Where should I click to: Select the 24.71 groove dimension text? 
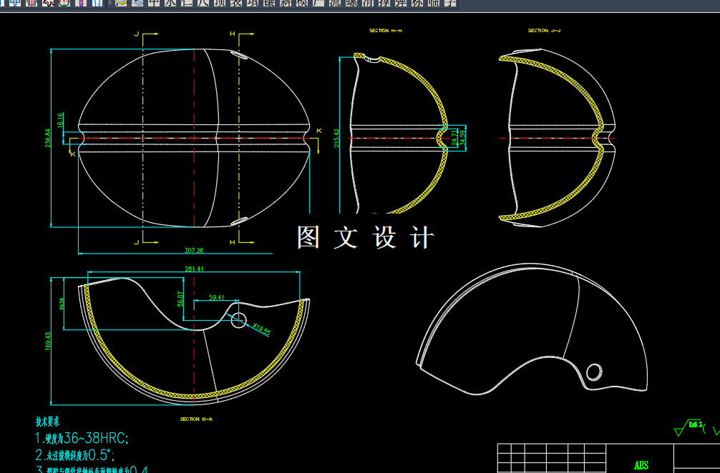pos(454,138)
